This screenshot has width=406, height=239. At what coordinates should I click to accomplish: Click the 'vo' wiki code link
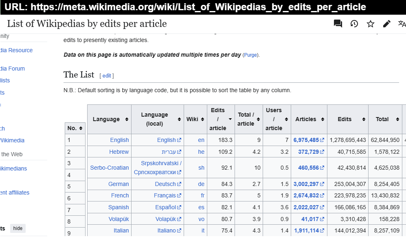coord(202,219)
